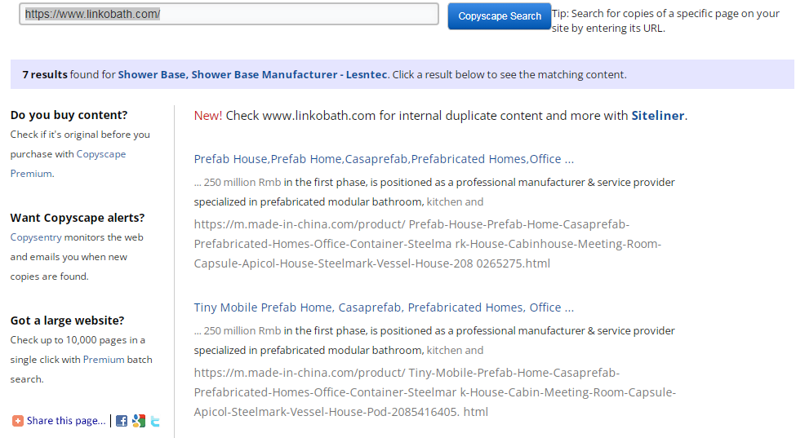Open the Copysentry link
796x438 pixels.
click(x=36, y=237)
